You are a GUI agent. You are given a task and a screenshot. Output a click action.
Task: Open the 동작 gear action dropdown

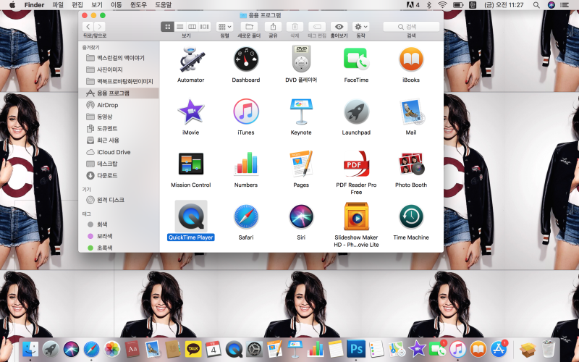point(360,27)
